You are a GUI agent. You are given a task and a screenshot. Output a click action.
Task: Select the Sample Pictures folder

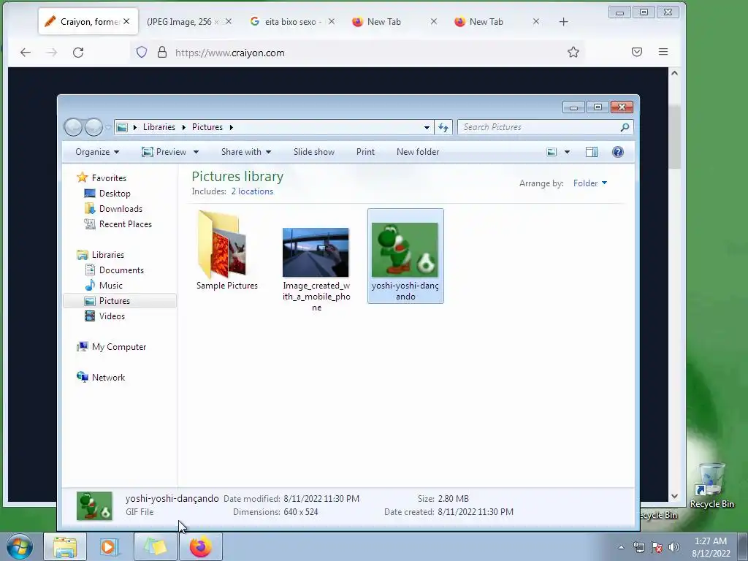226,251
